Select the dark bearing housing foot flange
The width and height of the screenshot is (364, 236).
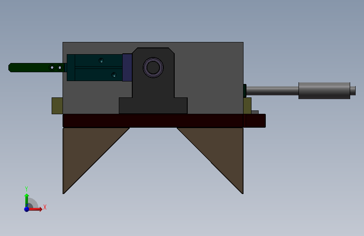(x=153, y=106)
